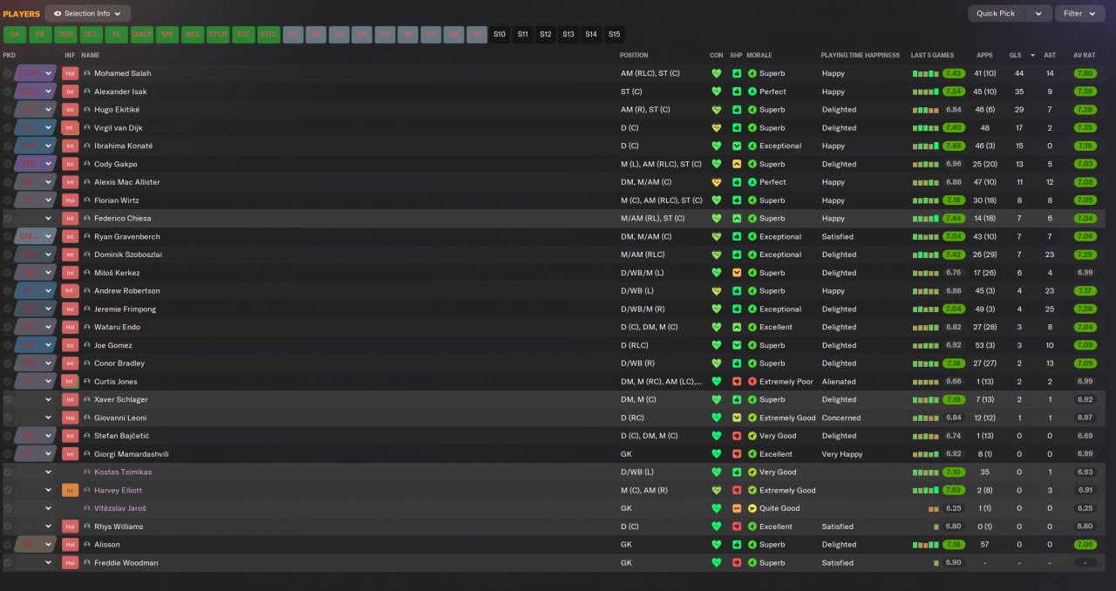
Task: Select the GK position slot button
Action: click(x=15, y=35)
